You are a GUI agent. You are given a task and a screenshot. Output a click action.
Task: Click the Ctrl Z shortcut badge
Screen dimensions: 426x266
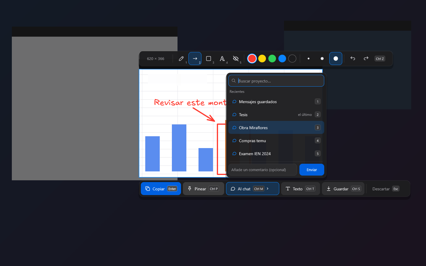tap(380, 59)
